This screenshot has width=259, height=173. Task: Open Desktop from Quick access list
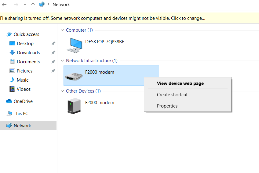pos(25,44)
